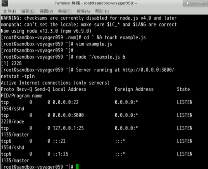Click the WARNING checksums line
The height and width of the screenshot is (169, 208).
pyautogui.click(x=89, y=18)
